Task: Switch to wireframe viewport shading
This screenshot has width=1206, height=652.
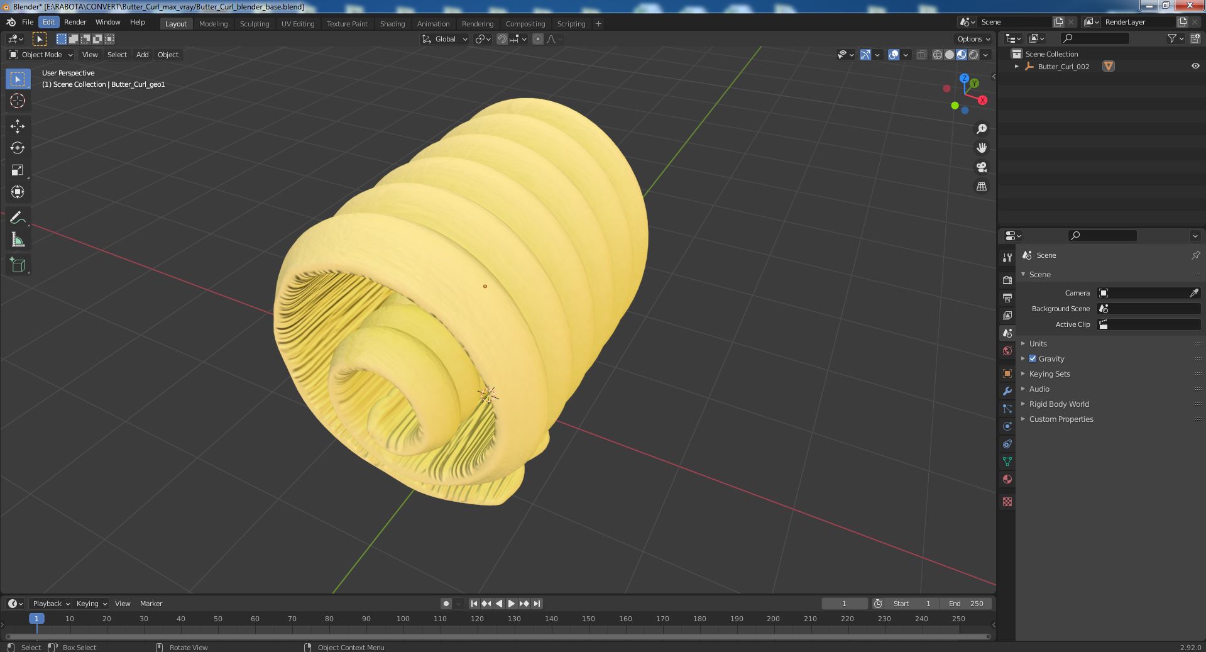Action: click(938, 55)
